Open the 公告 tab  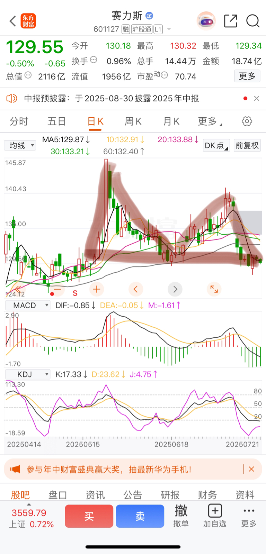(x=133, y=495)
